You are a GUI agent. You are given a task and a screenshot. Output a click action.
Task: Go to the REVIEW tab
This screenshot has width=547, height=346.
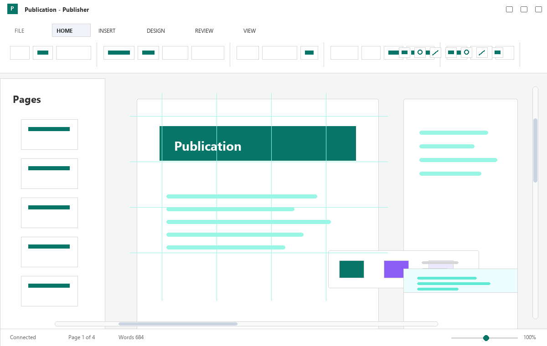204,31
